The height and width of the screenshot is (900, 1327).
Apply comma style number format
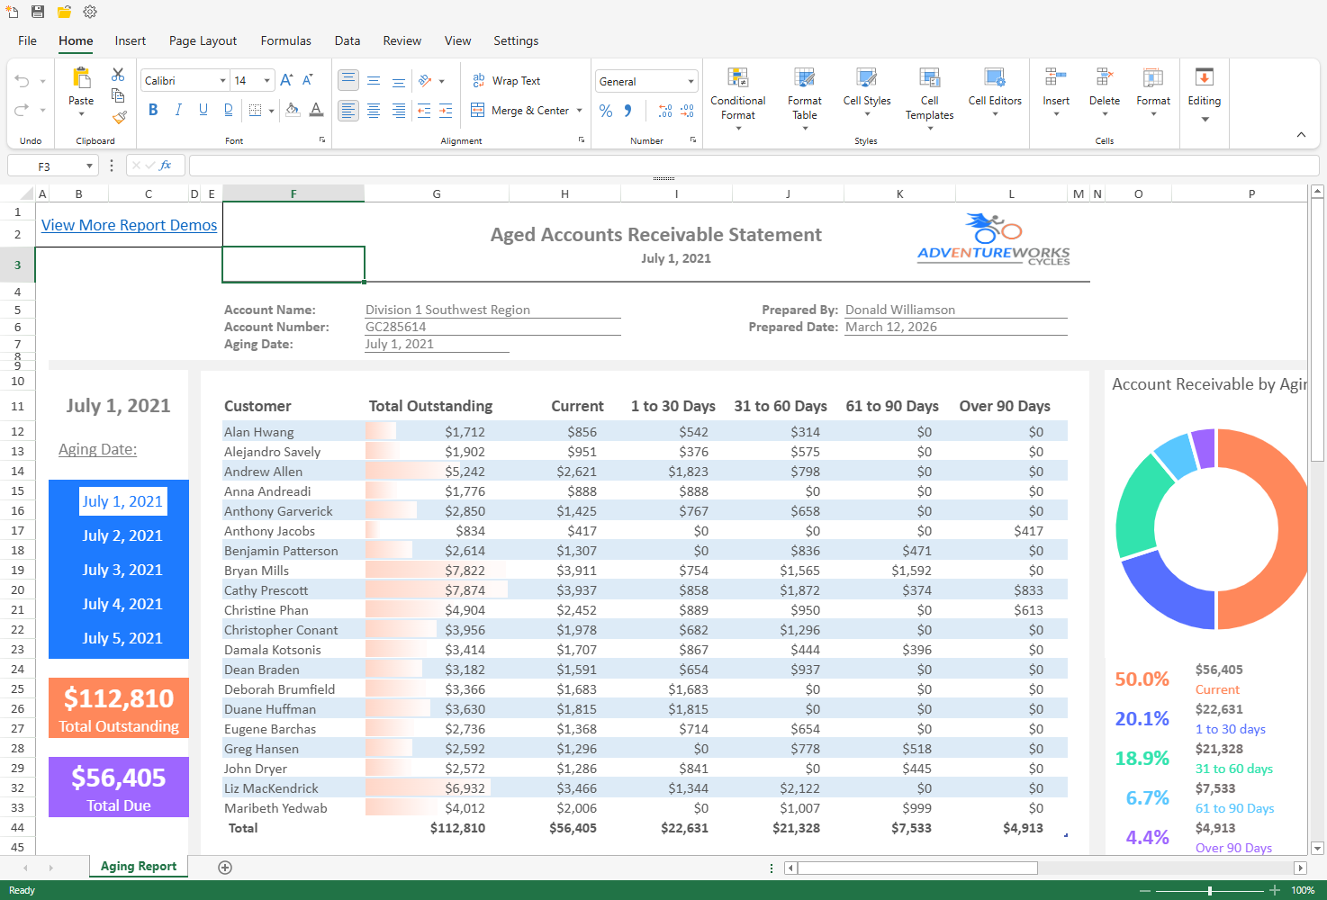click(x=627, y=111)
